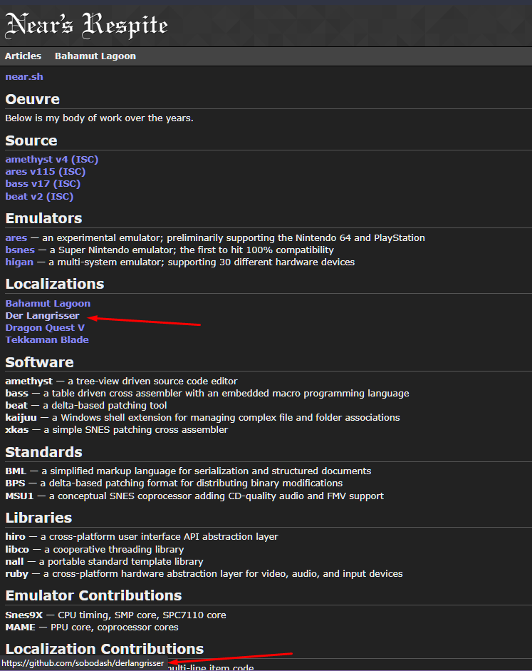
Task: Click the Source section heading
Action: coord(31,140)
